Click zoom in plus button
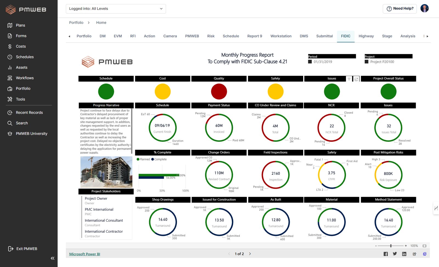Image resolution: width=439 pixels, height=267 pixels. click(x=406, y=246)
